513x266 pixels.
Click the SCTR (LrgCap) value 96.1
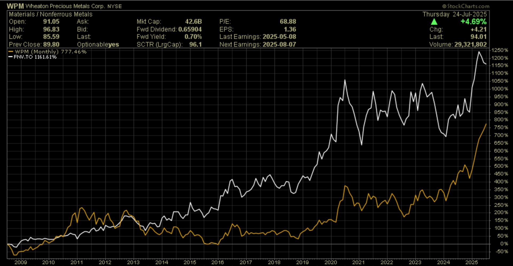point(196,44)
